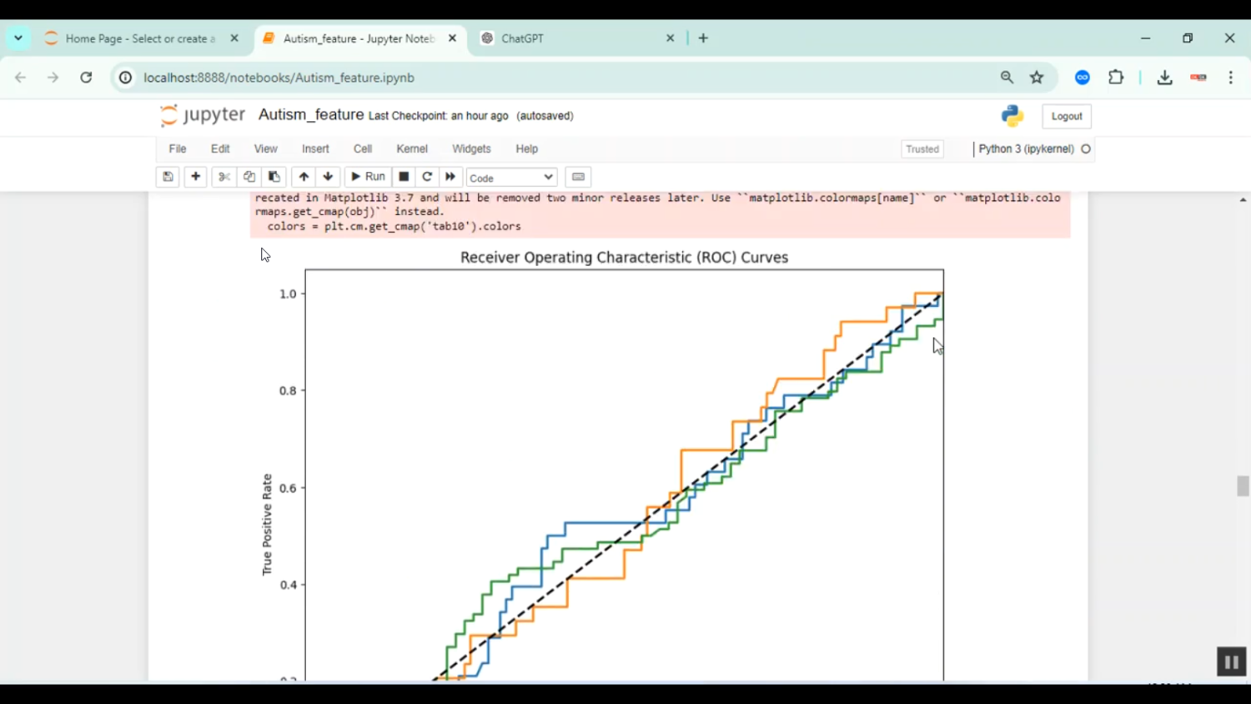Click the Logout button
The height and width of the screenshot is (704, 1251).
(x=1066, y=117)
